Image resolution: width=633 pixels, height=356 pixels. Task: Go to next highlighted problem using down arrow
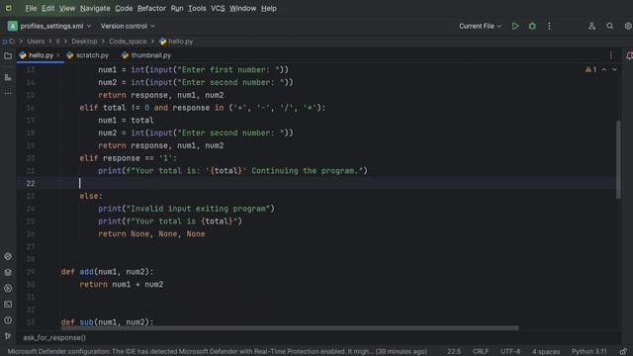[x=614, y=69]
